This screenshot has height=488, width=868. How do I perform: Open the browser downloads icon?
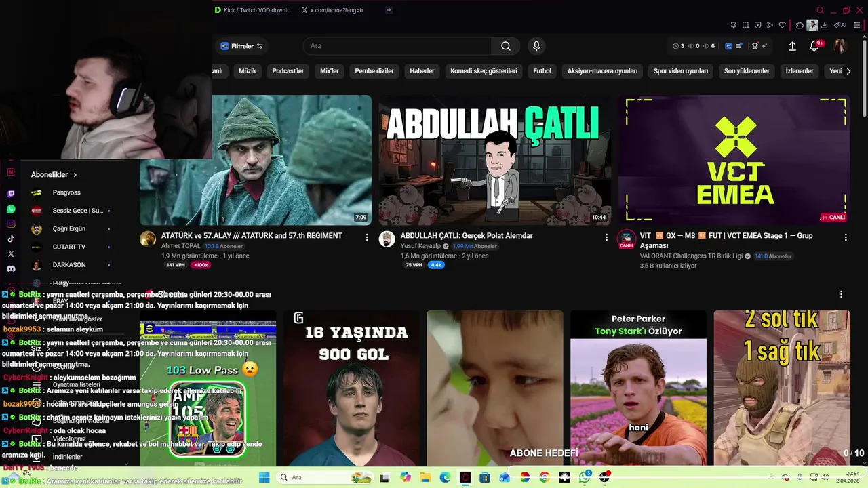coord(824,25)
